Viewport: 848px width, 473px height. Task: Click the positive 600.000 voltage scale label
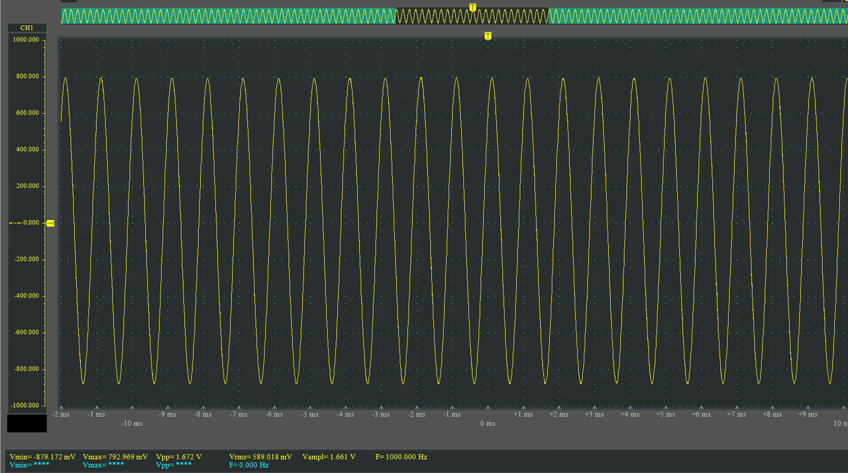(27, 113)
